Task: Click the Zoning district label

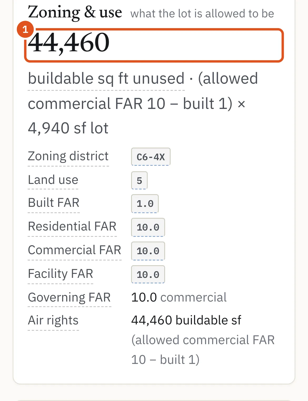Action: (x=68, y=156)
